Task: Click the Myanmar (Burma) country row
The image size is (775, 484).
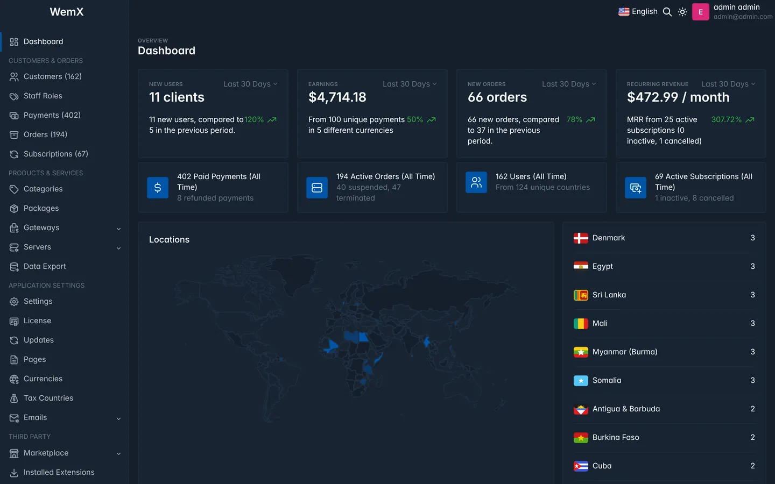Action: click(664, 352)
